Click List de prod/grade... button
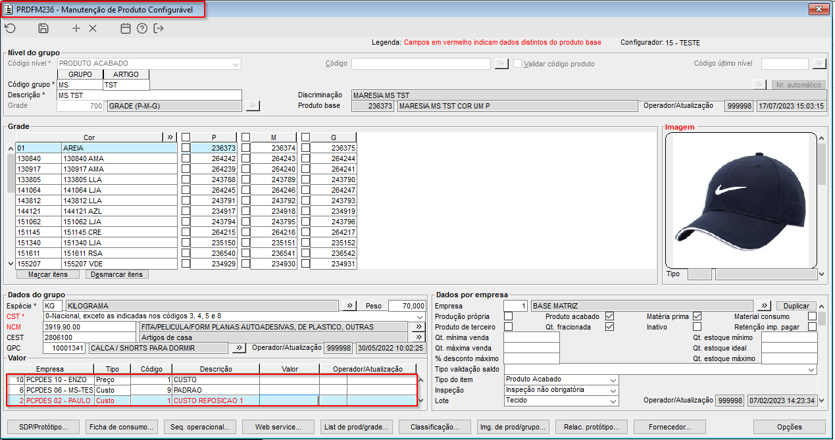 [x=357, y=427]
